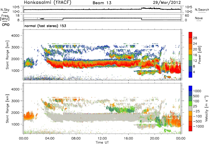Click the "08:00" time tick label

[76, 139]
